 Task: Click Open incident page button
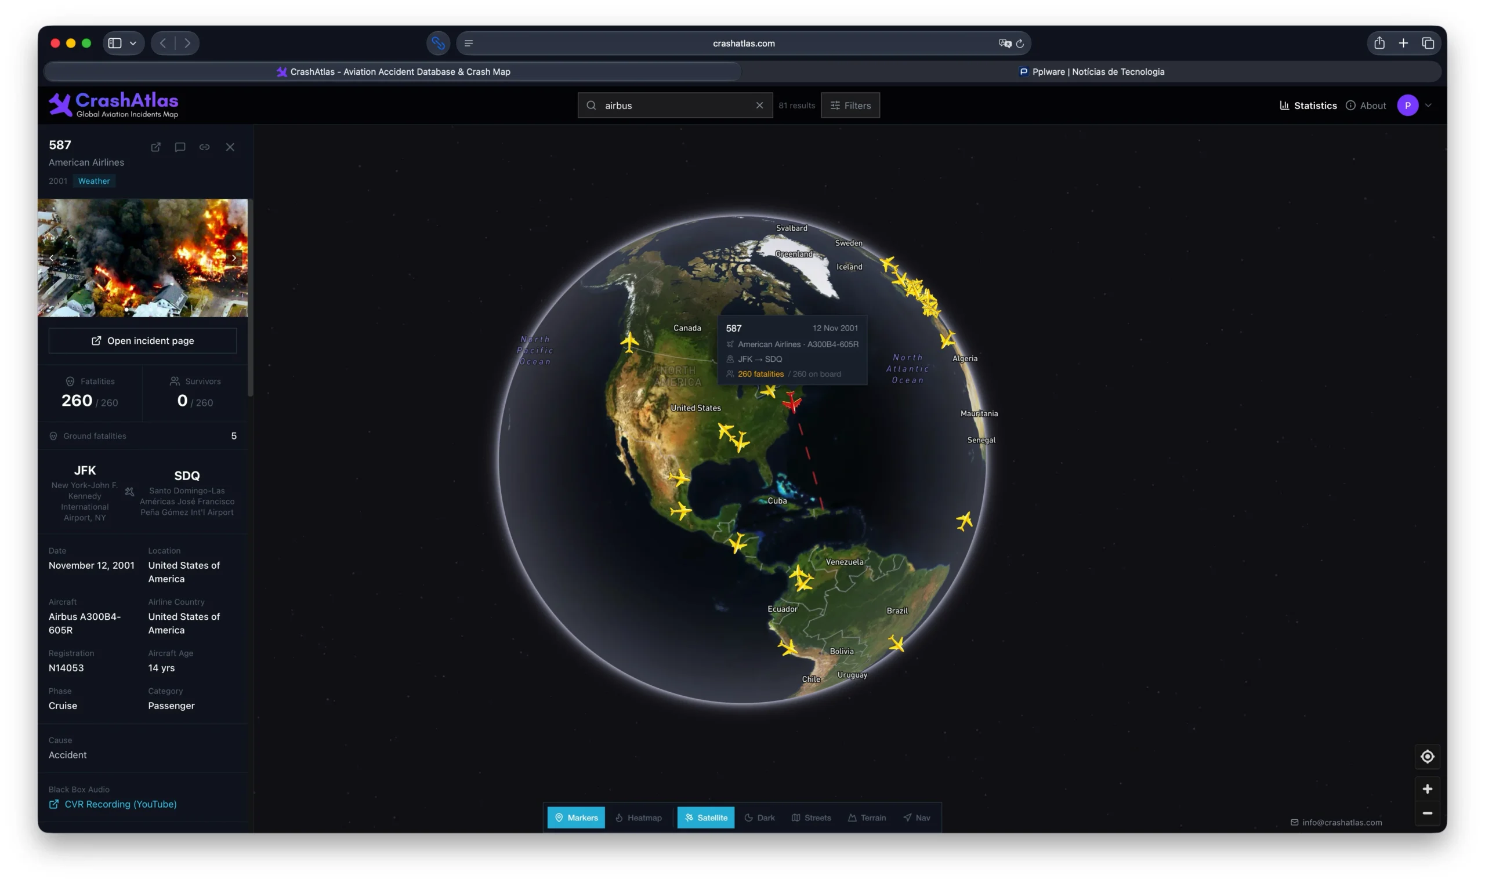[143, 341]
